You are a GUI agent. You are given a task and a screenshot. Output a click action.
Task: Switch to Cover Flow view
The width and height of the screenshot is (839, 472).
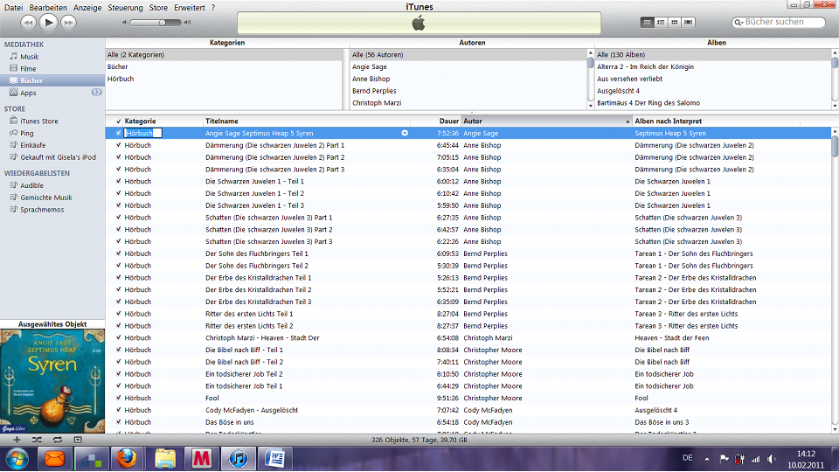pos(688,22)
